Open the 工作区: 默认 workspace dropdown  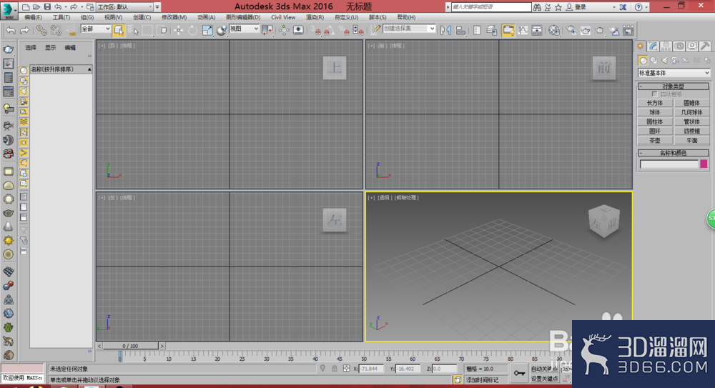tap(124, 7)
